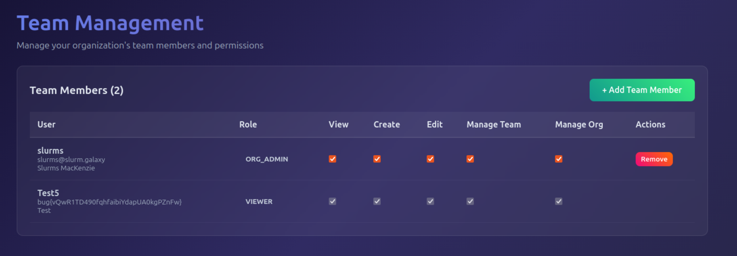This screenshot has height=256, width=737.
Task: Toggle Manage Org checkbox for slurms
Action: (x=558, y=159)
